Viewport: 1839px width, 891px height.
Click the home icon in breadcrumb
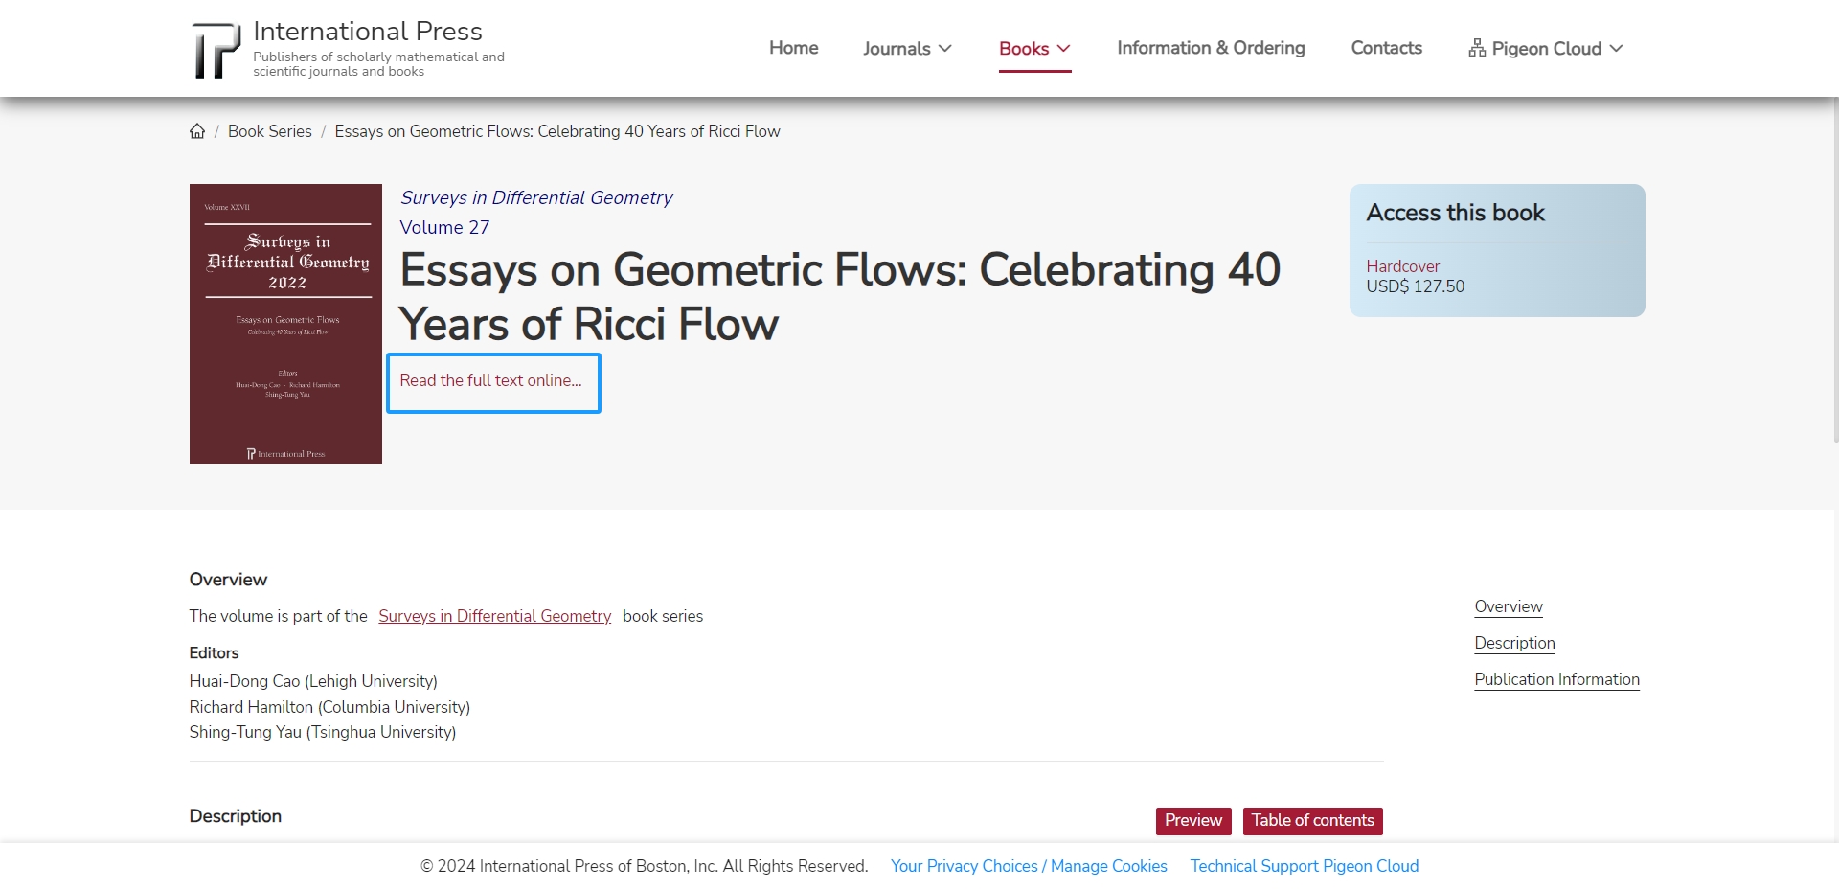coord(197,131)
